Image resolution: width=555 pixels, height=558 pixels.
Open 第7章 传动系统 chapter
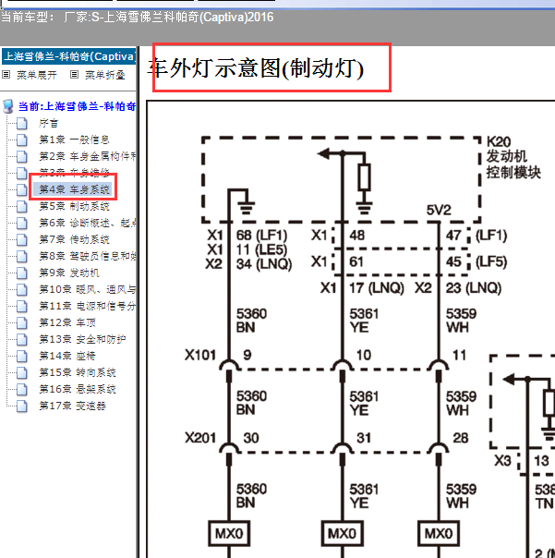click(x=74, y=239)
